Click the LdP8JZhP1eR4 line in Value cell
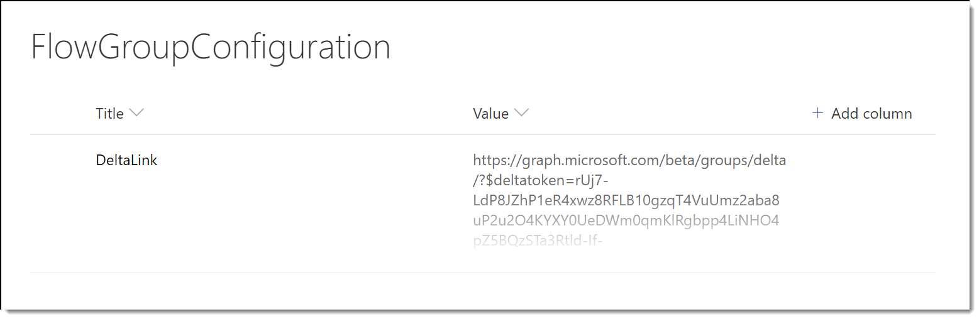Viewport: 979px width, 319px height. 626,201
